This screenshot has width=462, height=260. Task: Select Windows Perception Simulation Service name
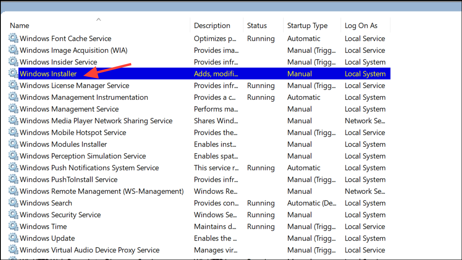[83, 156]
